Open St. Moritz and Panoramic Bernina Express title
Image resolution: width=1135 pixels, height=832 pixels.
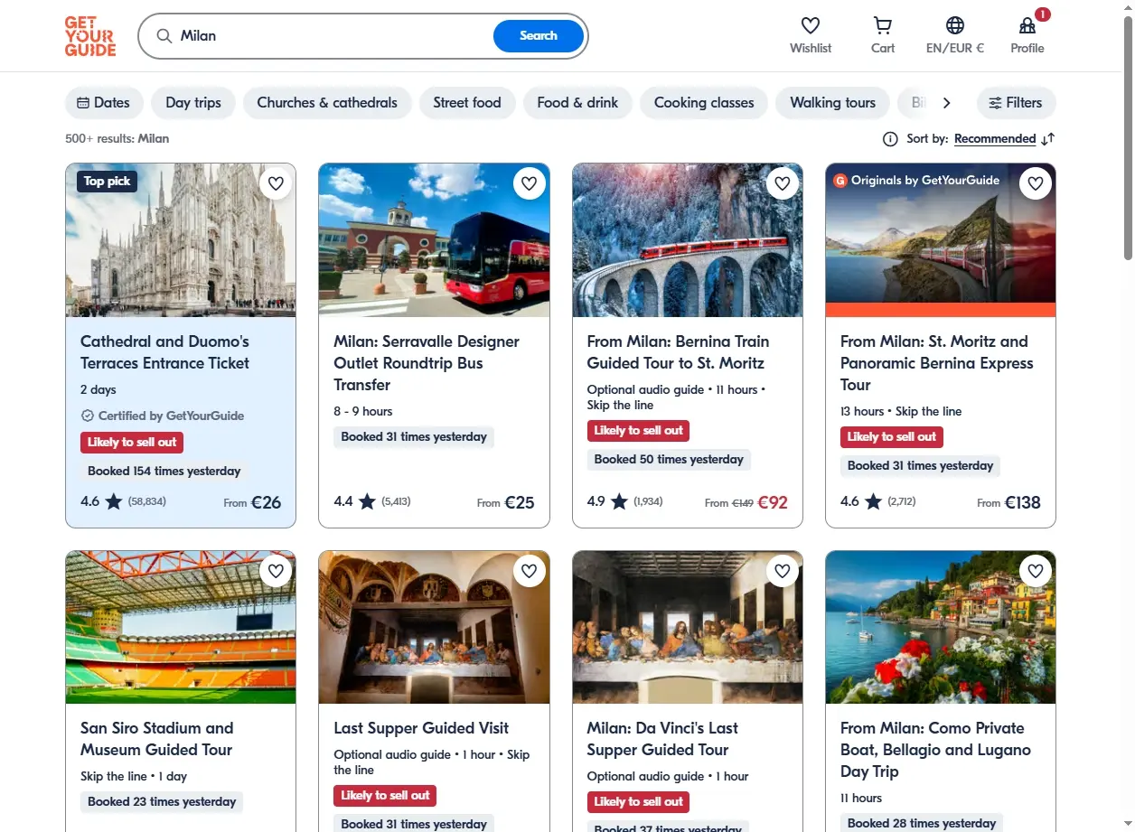(x=936, y=363)
